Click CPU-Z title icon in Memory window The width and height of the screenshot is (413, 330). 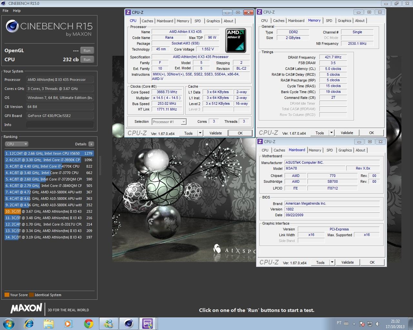pos(259,12)
